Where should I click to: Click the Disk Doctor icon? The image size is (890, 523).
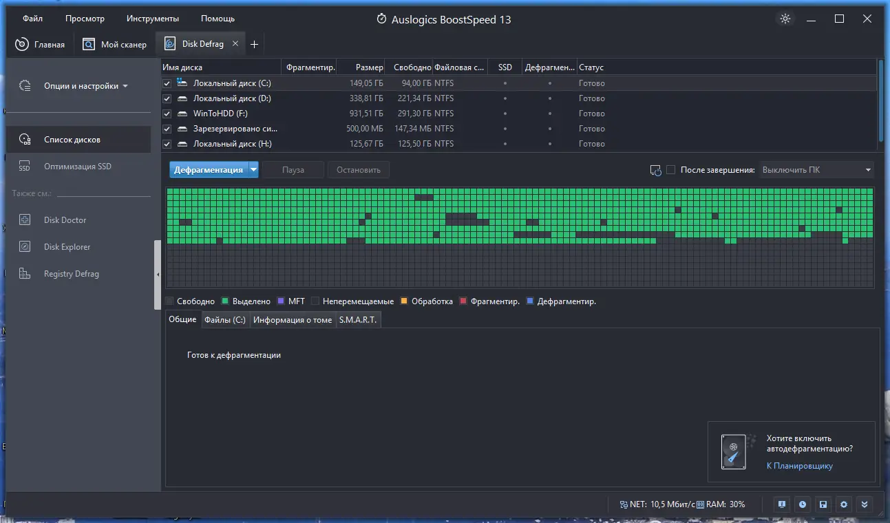tap(25, 220)
